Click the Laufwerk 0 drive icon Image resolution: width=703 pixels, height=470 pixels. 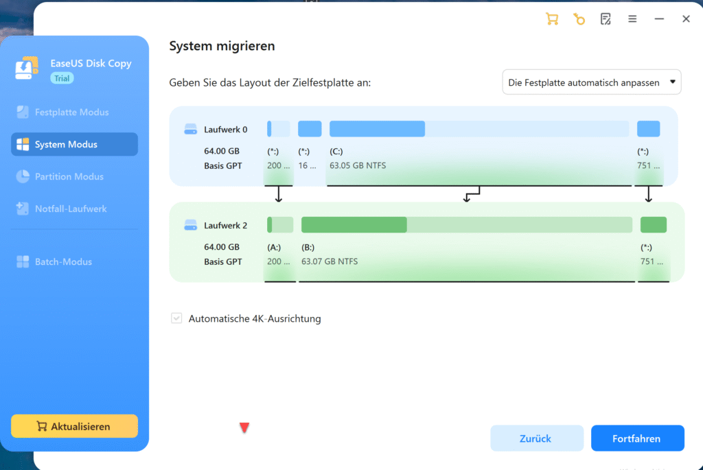pos(189,128)
